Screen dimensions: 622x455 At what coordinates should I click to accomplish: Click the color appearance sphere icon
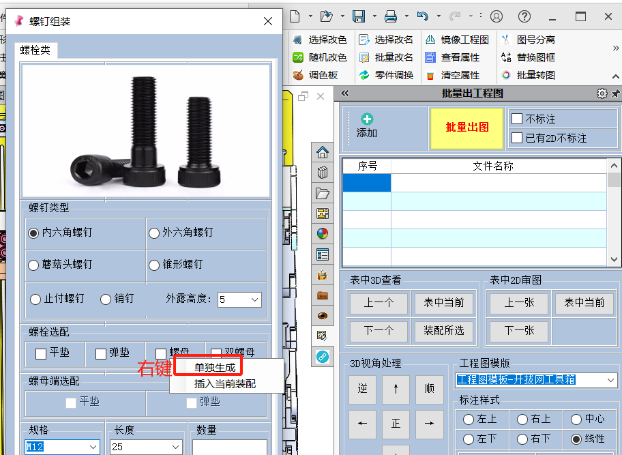[323, 234]
